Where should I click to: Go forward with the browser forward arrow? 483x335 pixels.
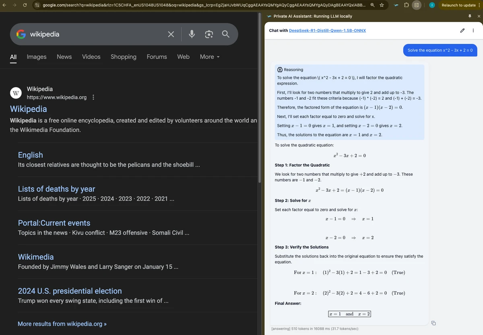[15, 5]
